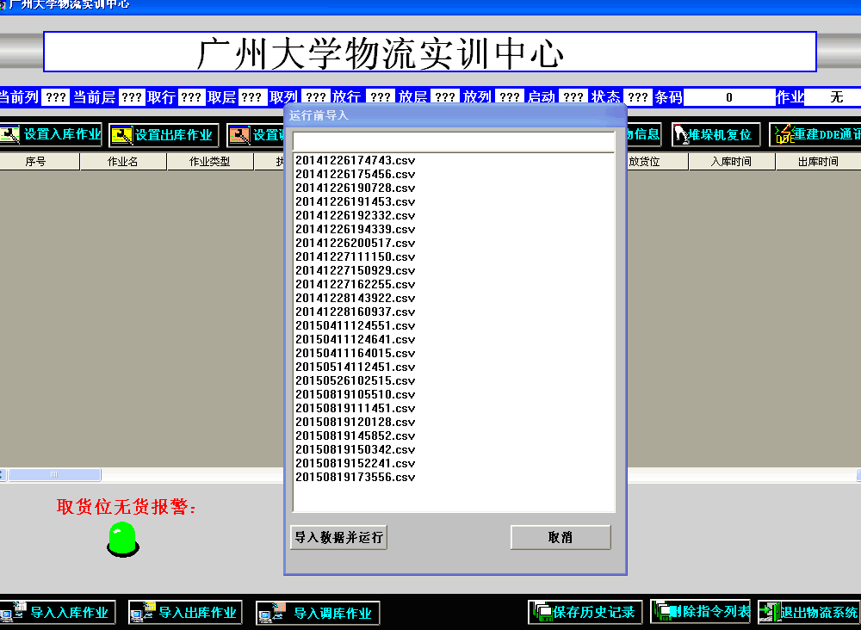Viewport: 861px width, 630px height.
Task: Click the ??? value beside 放列
Action: (x=510, y=97)
